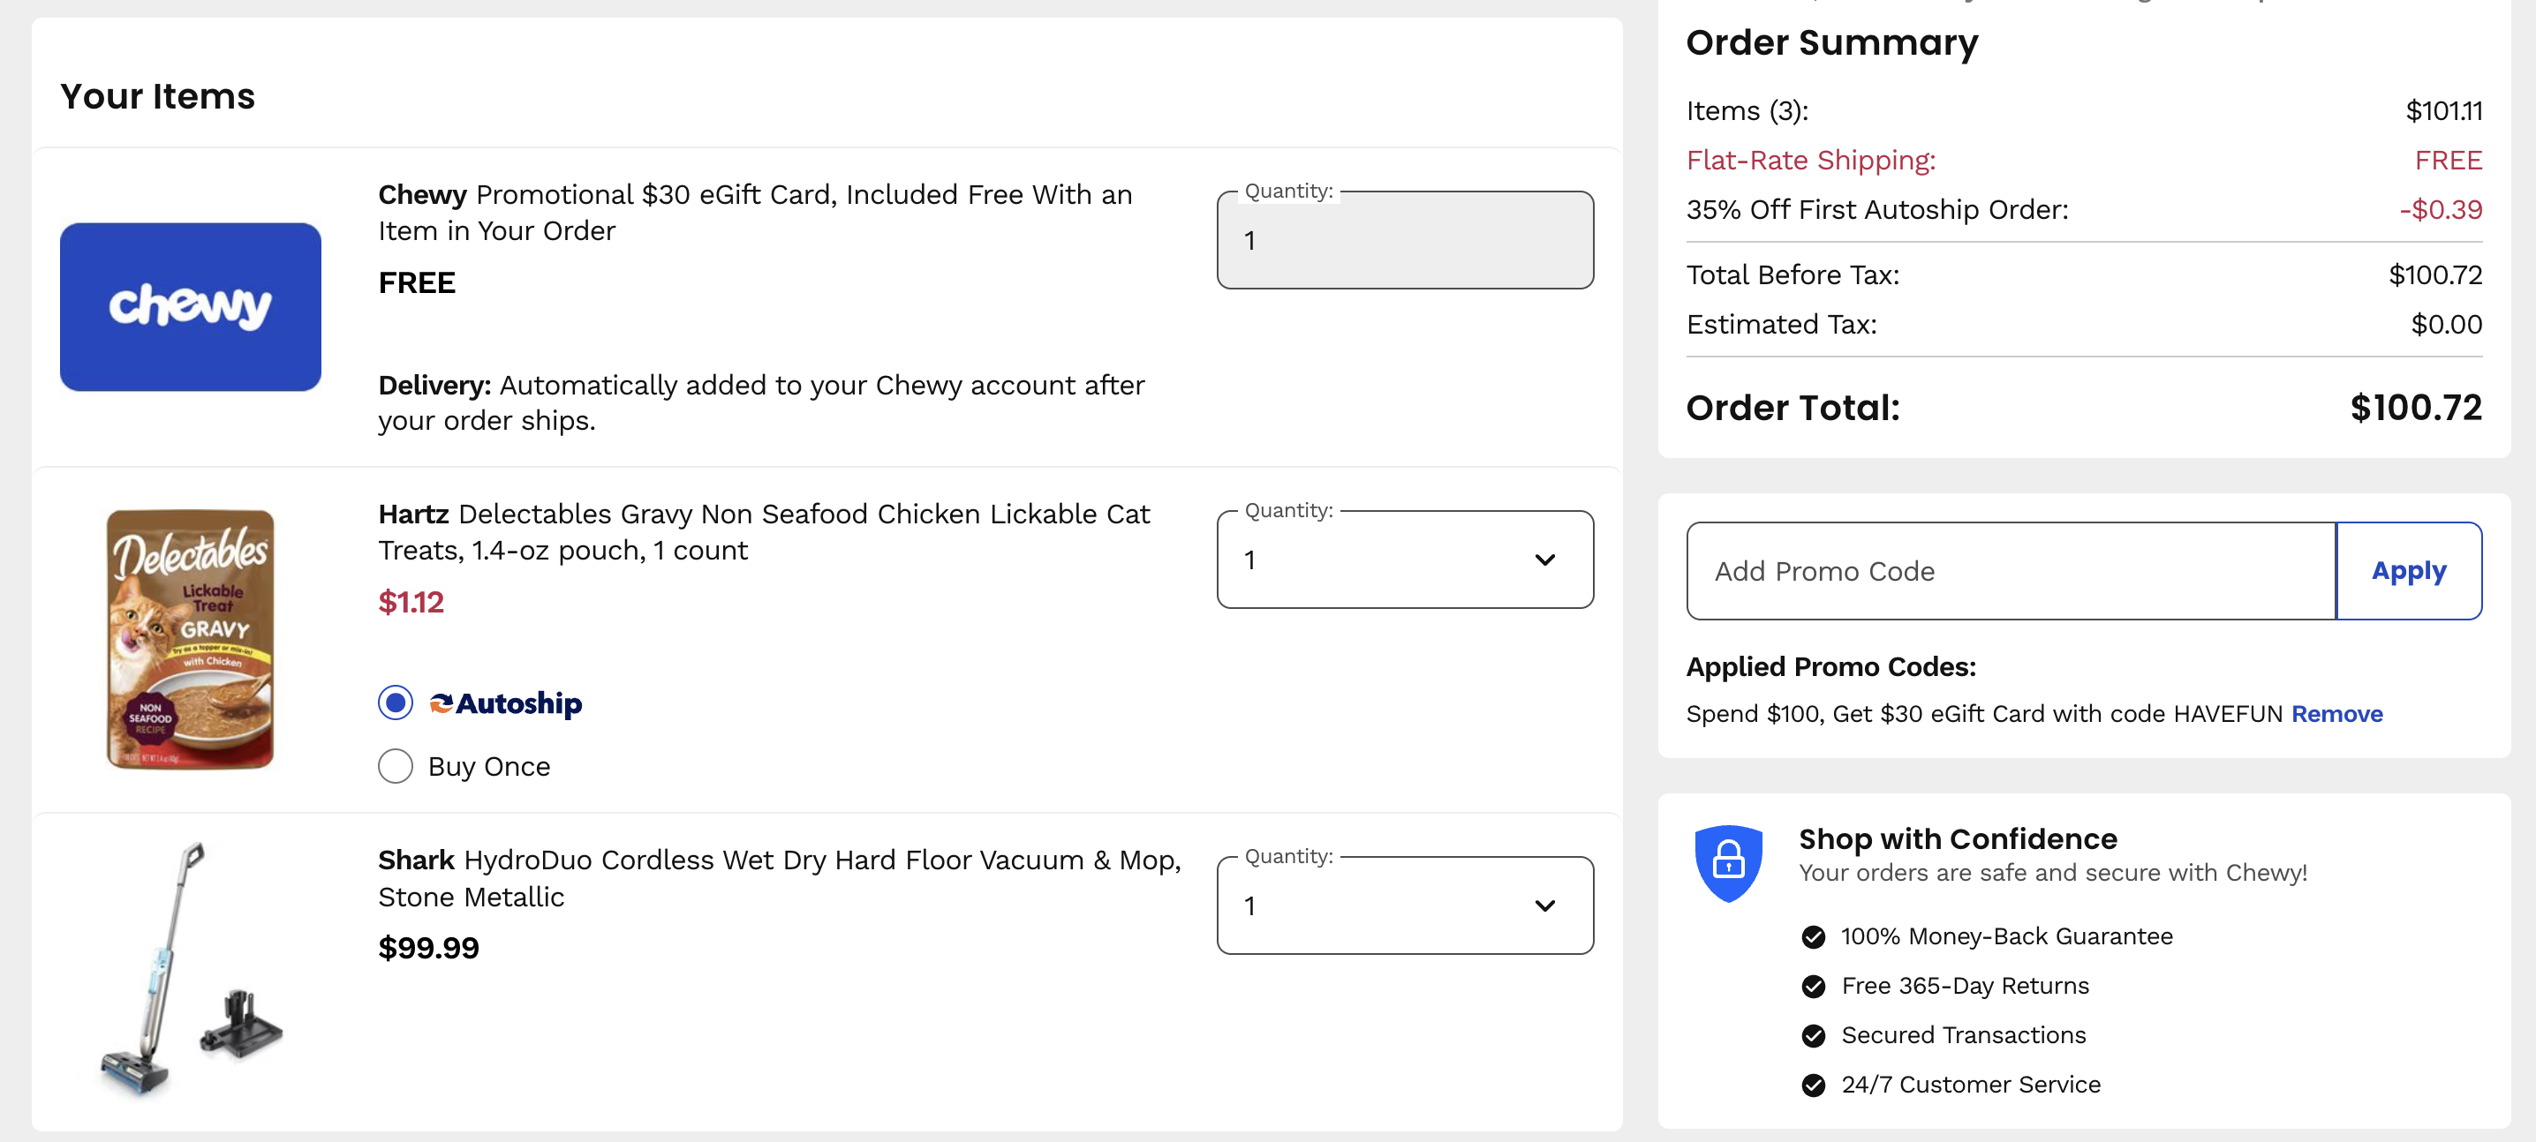
Task: Click the Autoship circular arrows icon
Action: [x=442, y=702]
